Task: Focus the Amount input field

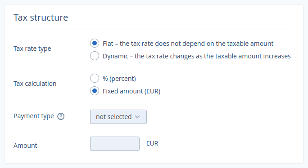Action: (x=115, y=144)
